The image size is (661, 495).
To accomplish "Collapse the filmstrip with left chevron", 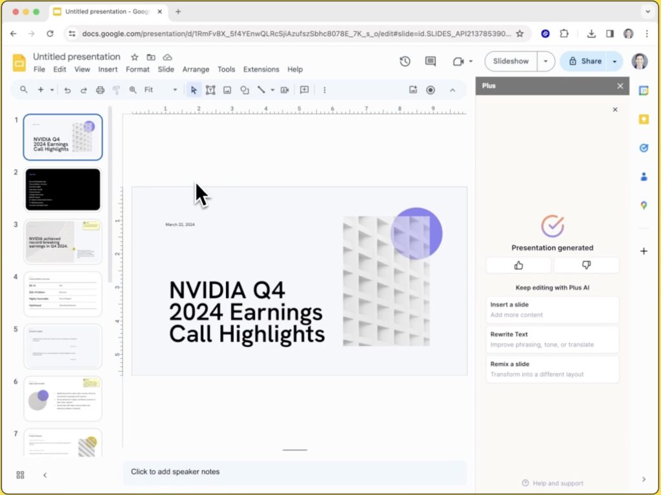I will tap(45, 475).
